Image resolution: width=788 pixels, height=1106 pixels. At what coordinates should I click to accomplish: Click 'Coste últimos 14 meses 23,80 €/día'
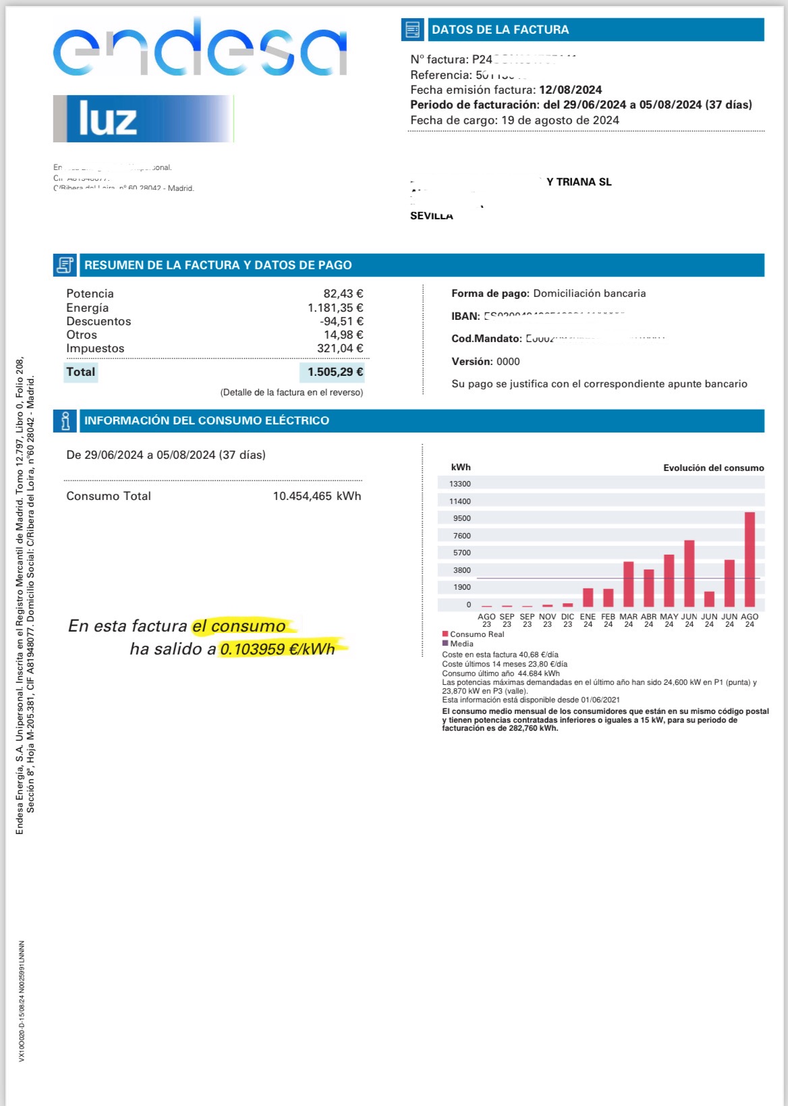tap(505, 664)
